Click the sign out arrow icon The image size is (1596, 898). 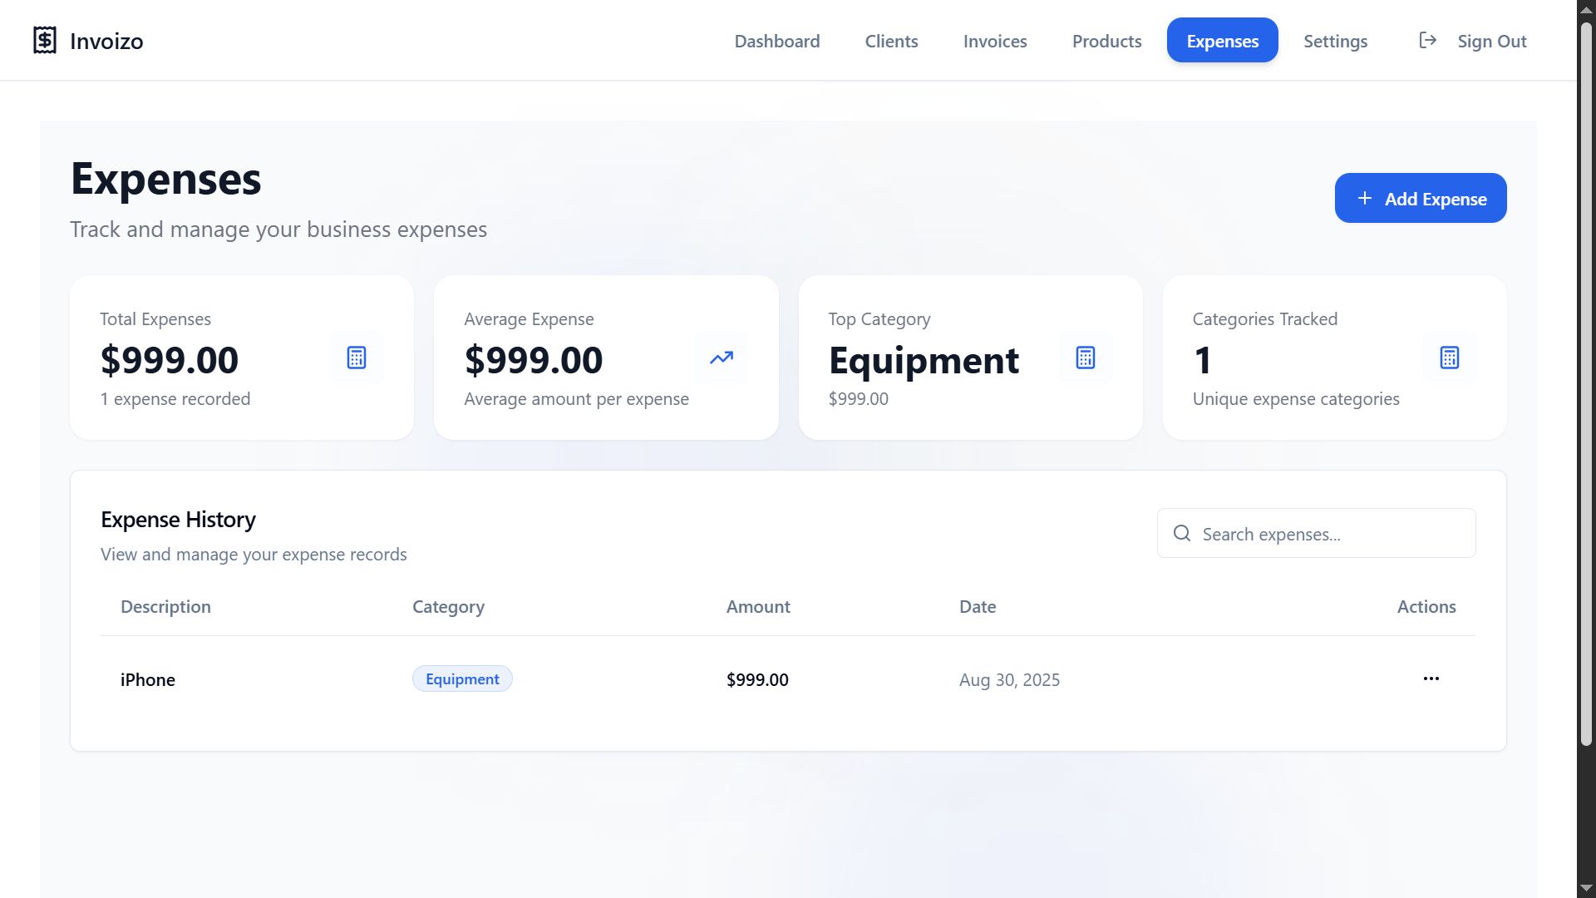click(x=1427, y=40)
